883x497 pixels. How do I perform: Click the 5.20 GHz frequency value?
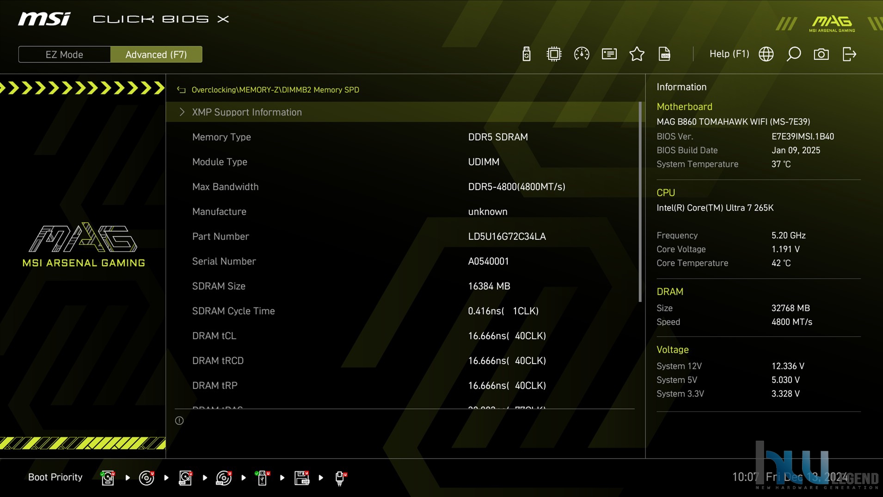[788, 236]
